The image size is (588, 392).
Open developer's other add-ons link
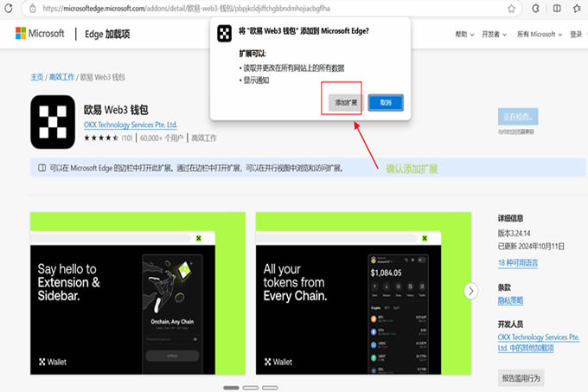pyautogui.click(x=539, y=343)
